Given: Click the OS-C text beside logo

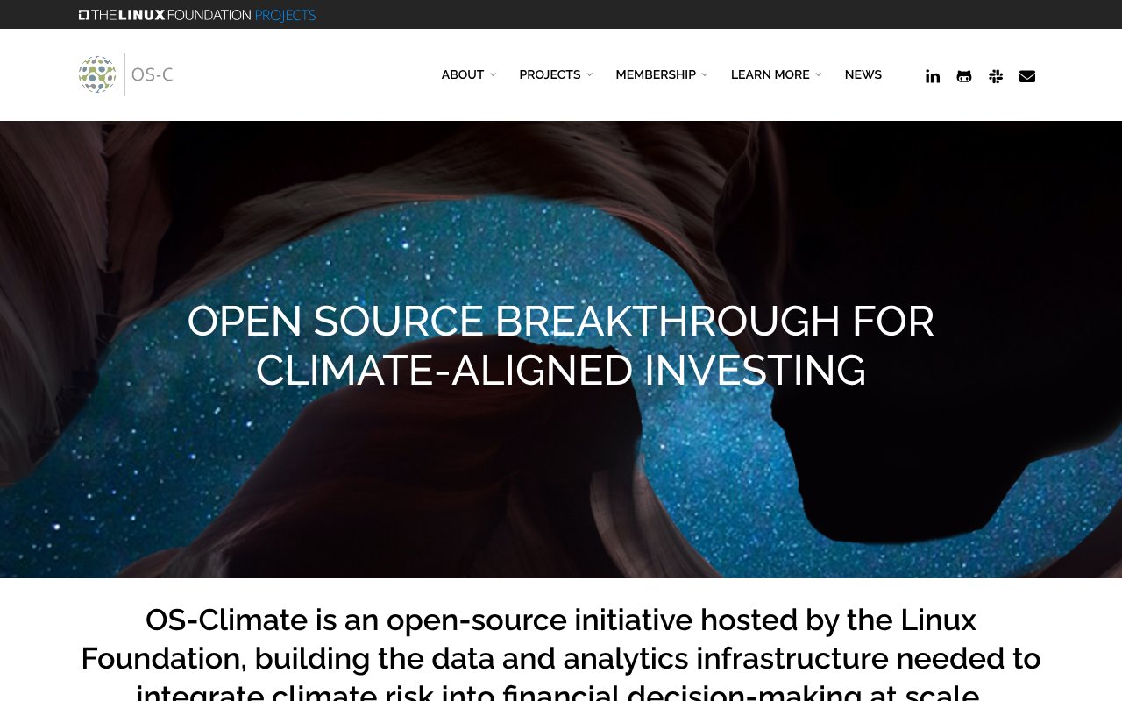Looking at the screenshot, I should click(x=153, y=74).
